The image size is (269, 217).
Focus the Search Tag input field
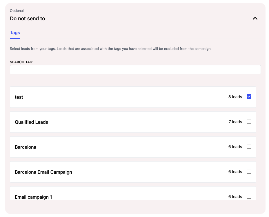pos(135,70)
